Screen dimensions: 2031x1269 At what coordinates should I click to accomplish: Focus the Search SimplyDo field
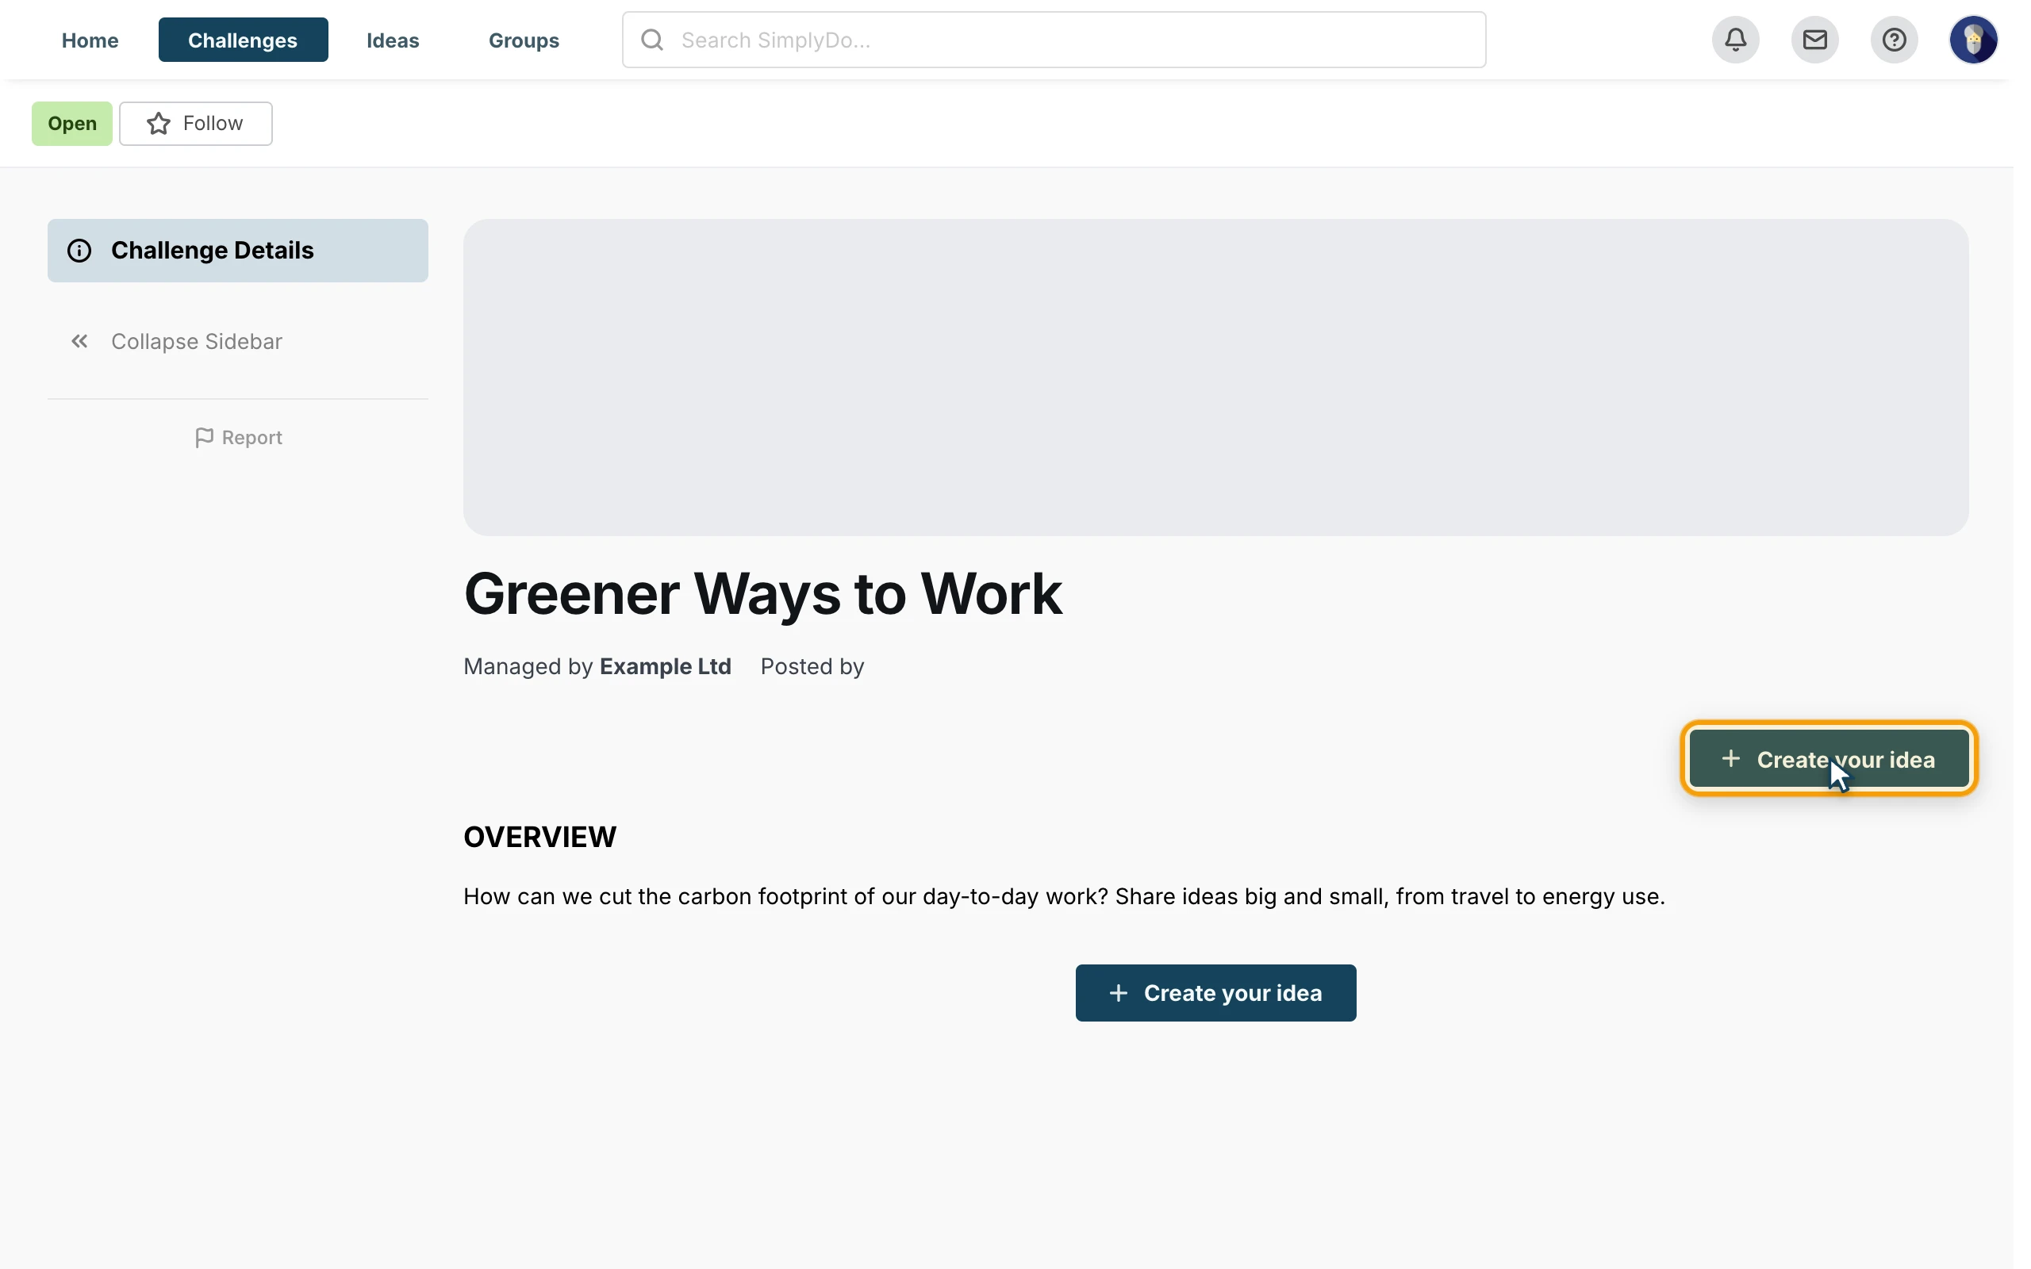(x=1054, y=40)
